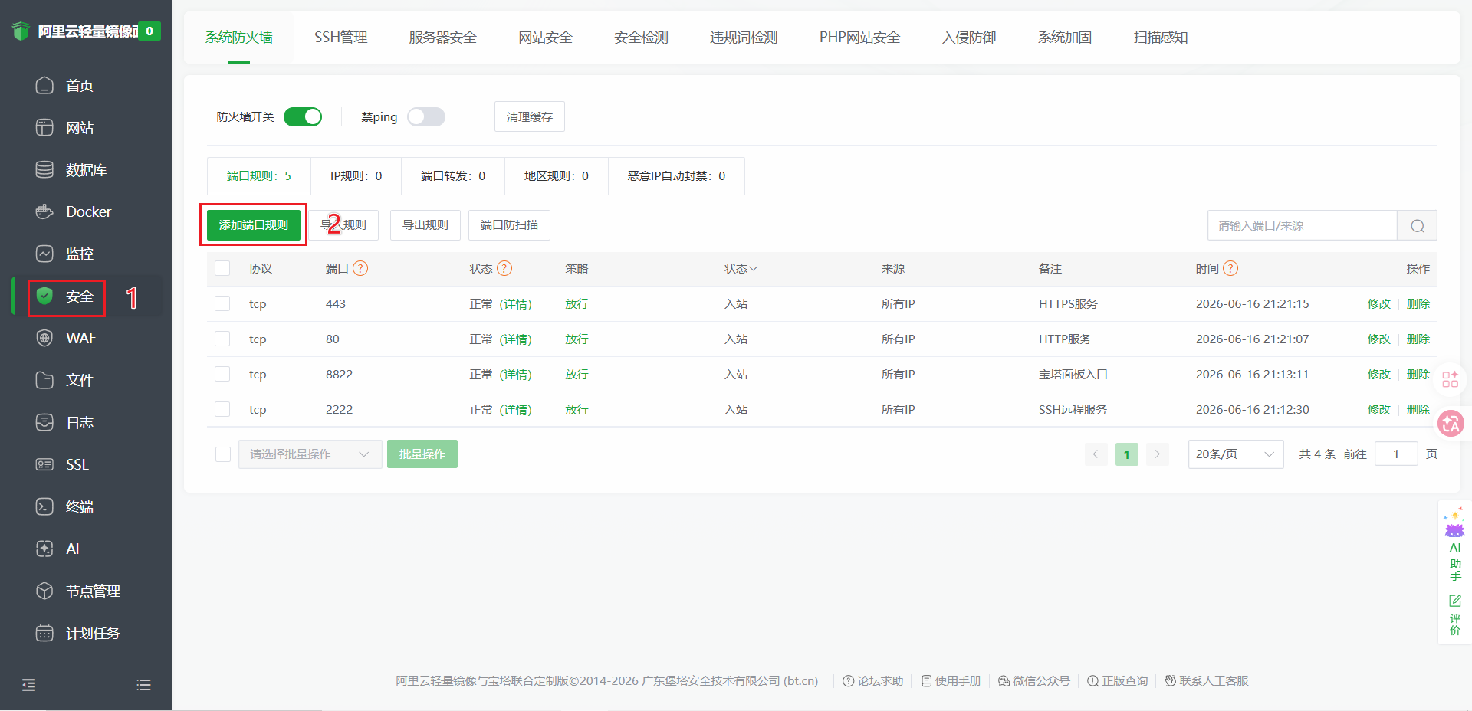Open the Docker sidebar icon
Viewport: 1472px width, 711px height.
tap(44, 211)
